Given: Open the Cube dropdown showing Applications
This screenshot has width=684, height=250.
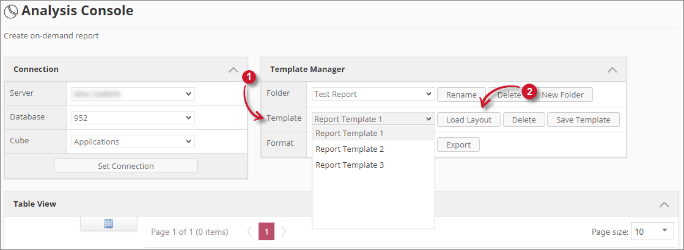Looking at the screenshot, I should (133, 142).
